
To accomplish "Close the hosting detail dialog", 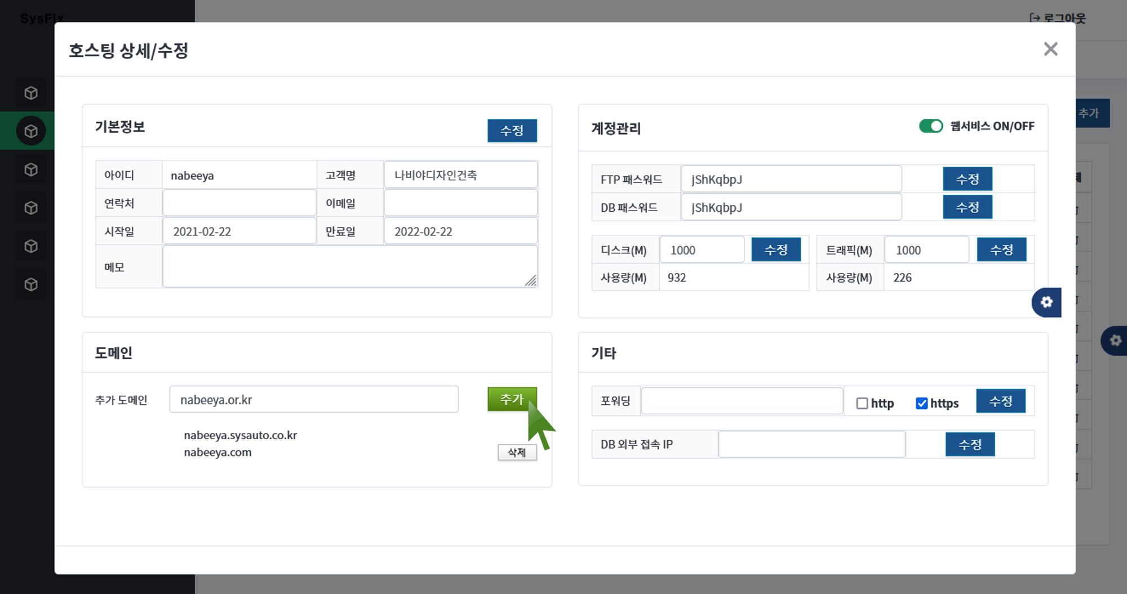I will coord(1050,49).
